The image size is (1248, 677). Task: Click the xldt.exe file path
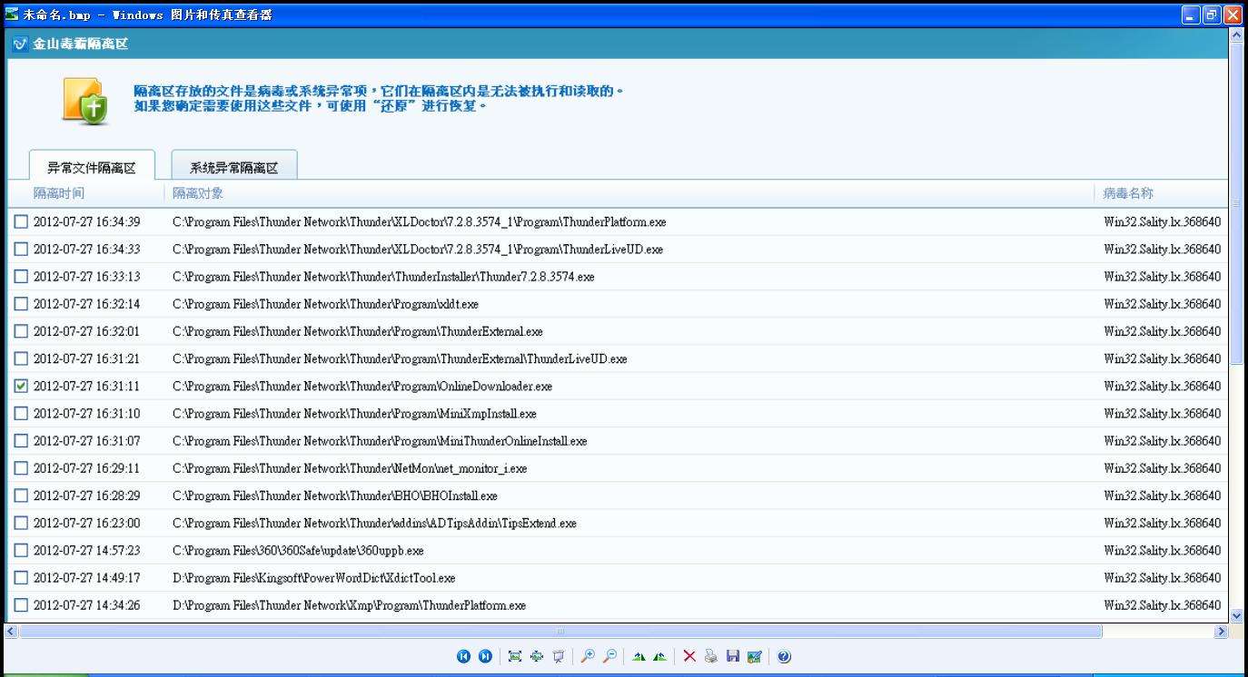325,304
